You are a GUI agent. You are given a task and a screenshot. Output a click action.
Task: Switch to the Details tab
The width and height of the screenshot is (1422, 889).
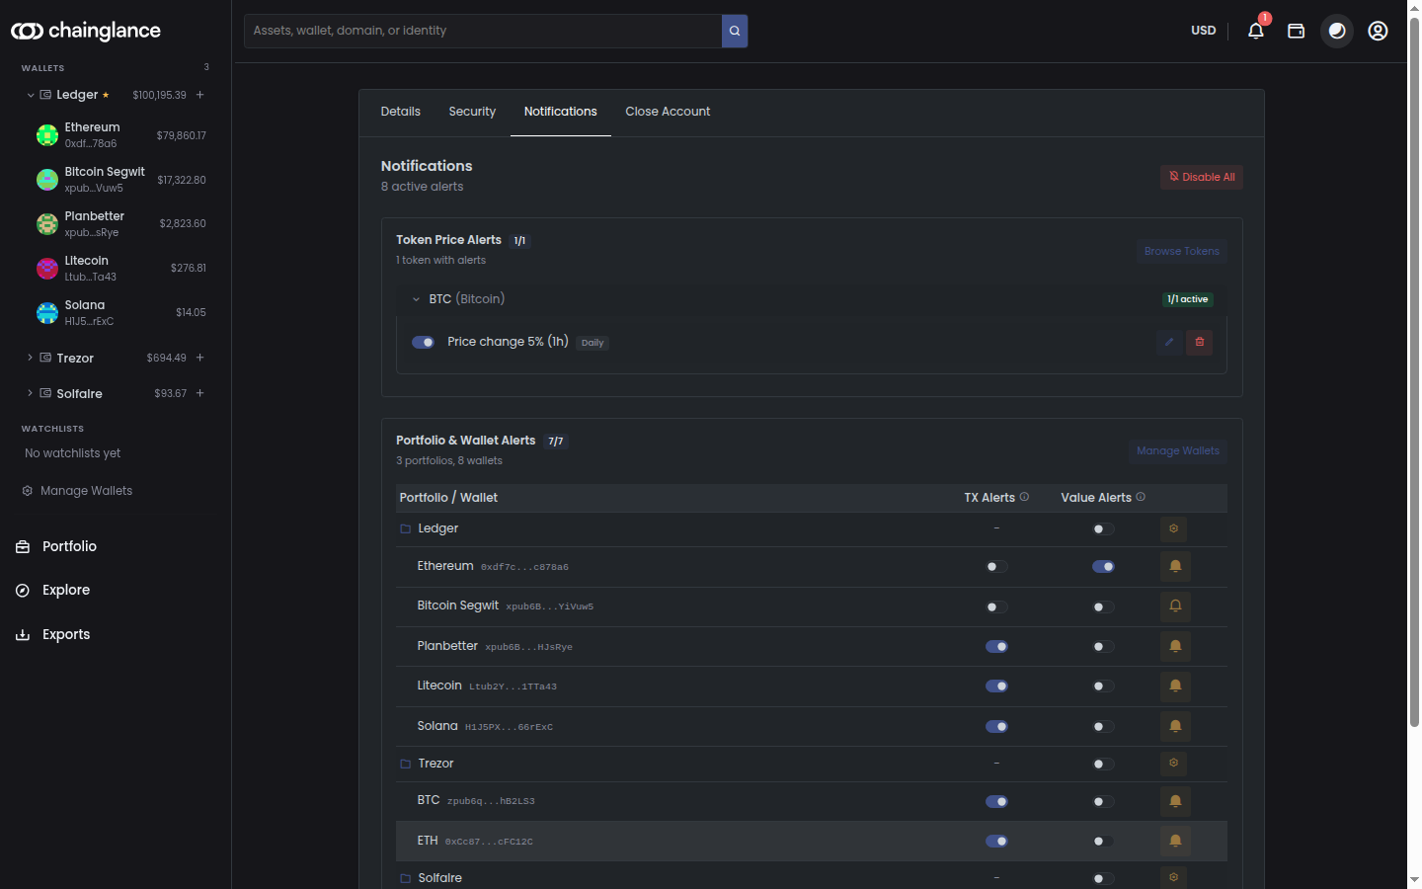pyautogui.click(x=401, y=112)
